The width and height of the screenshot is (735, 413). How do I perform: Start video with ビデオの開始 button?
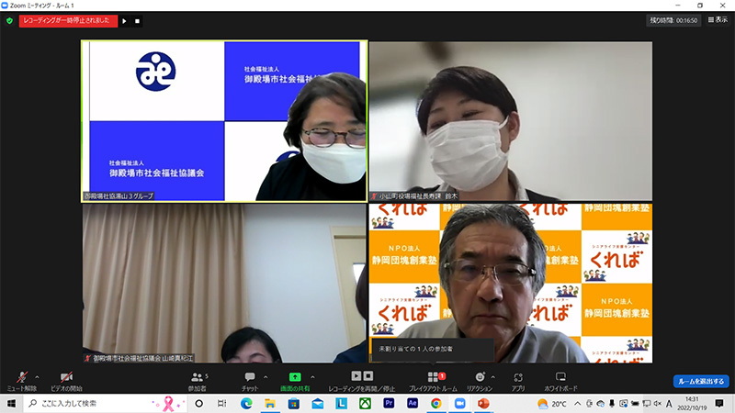(65, 380)
